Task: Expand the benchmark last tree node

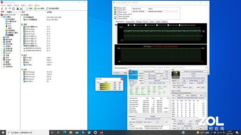Action: (x=2, y=67)
